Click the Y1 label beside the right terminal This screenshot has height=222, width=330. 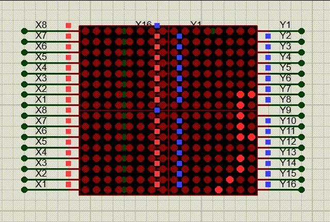point(285,25)
